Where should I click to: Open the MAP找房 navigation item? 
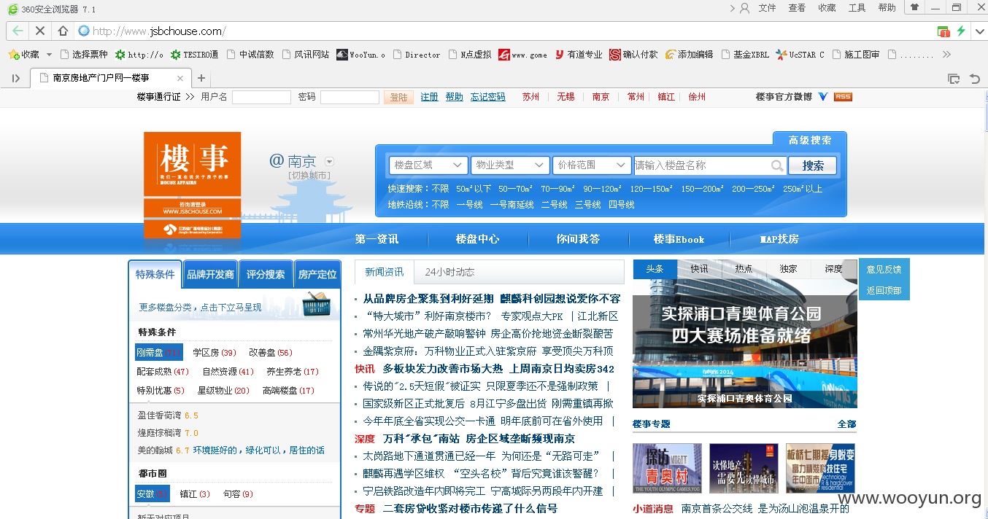[779, 239]
